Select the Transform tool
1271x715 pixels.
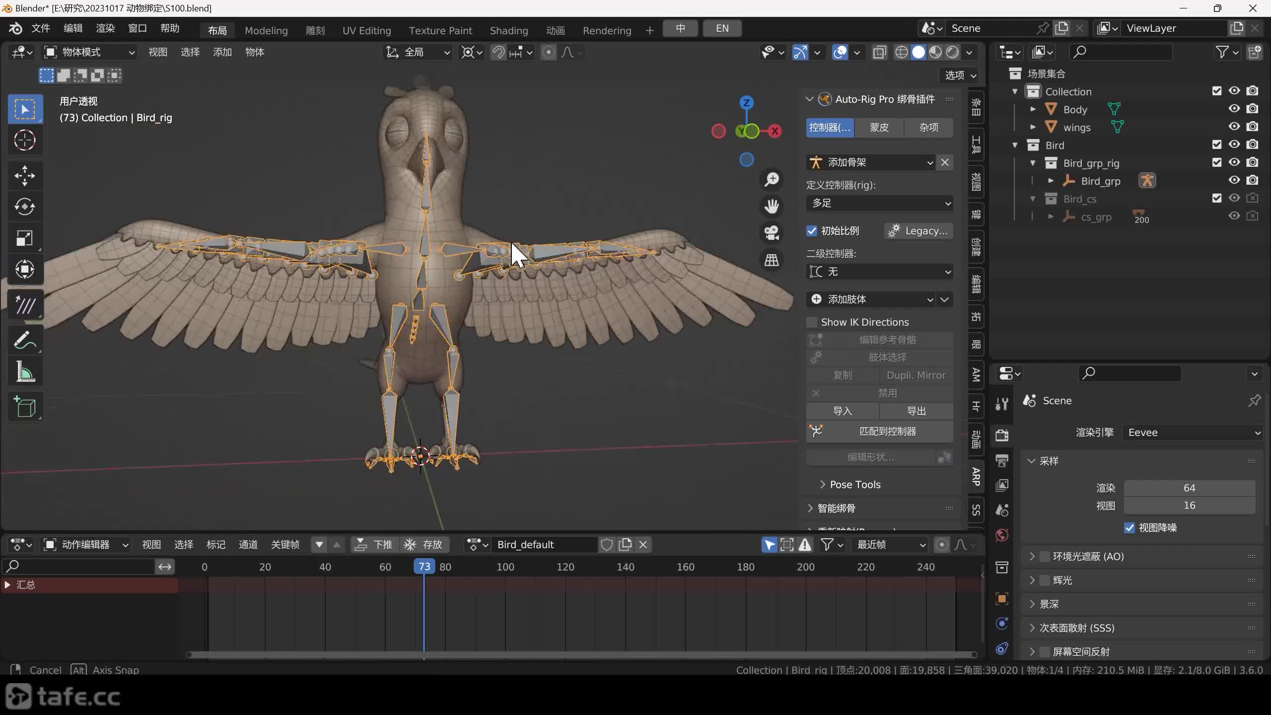pyautogui.click(x=25, y=269)
